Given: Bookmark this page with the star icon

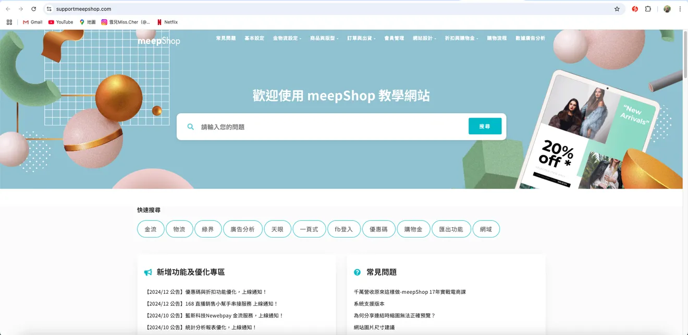Looking at the screenshot, I should 617,9.
